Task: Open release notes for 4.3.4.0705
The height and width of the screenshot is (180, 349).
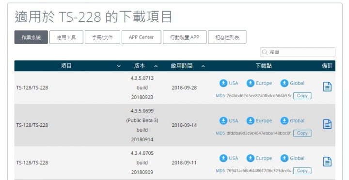Action: click(327, 162)
